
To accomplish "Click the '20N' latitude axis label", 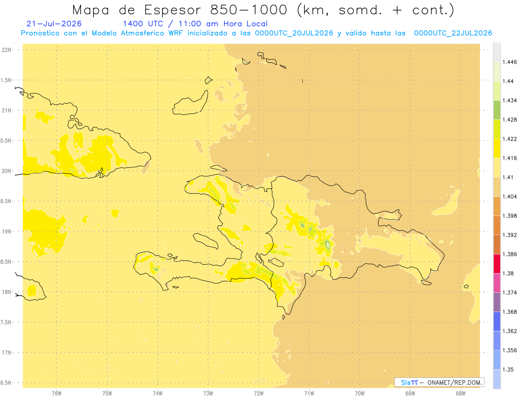I will (x=7, y=171).
